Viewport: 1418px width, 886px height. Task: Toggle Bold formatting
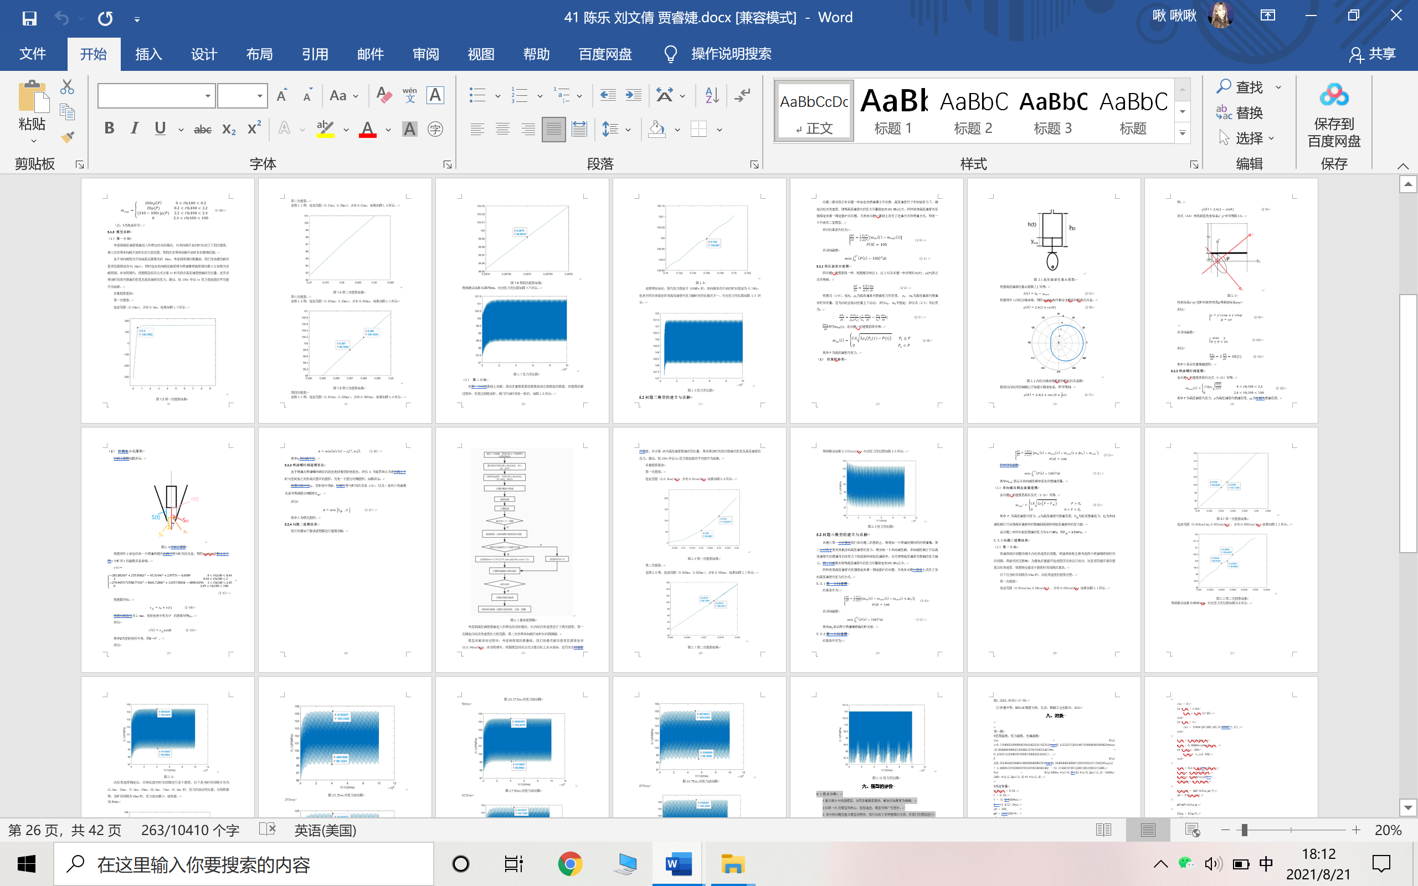pos(109,128)
